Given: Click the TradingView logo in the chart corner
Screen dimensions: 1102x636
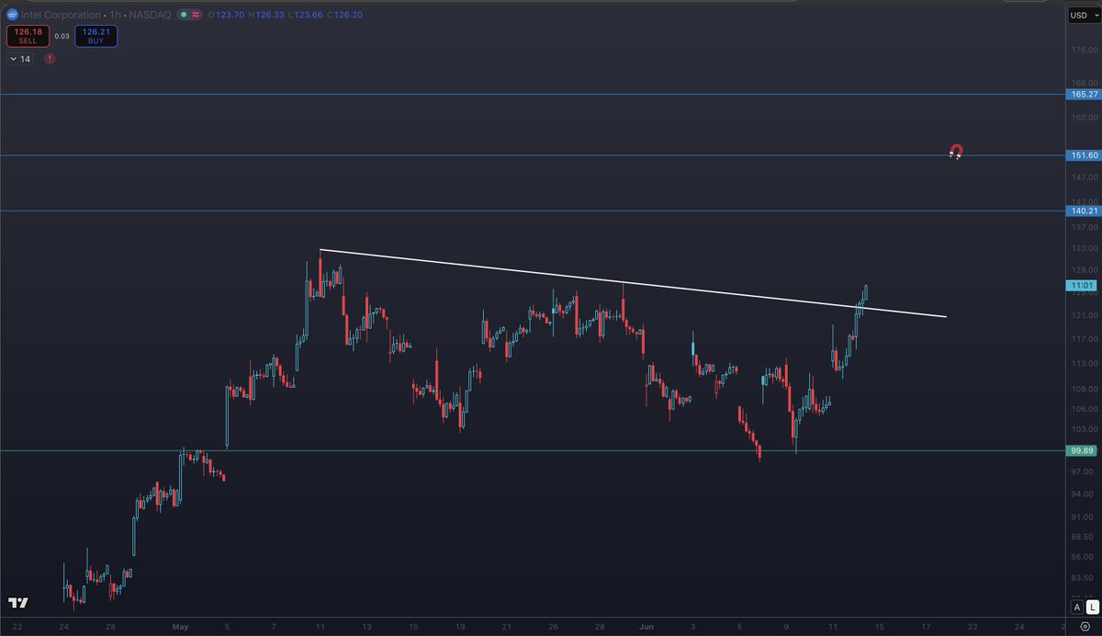Looking at the screenshot, I should (x=18, y=603).
